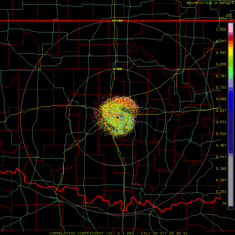Click the 0.253 scale value
The image size is (235, 235).
coord(221,192)
